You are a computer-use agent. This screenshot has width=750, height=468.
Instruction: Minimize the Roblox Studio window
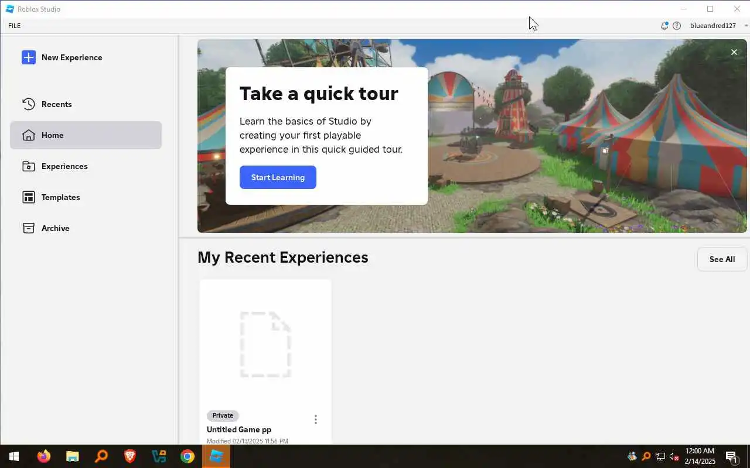(684, 9)
